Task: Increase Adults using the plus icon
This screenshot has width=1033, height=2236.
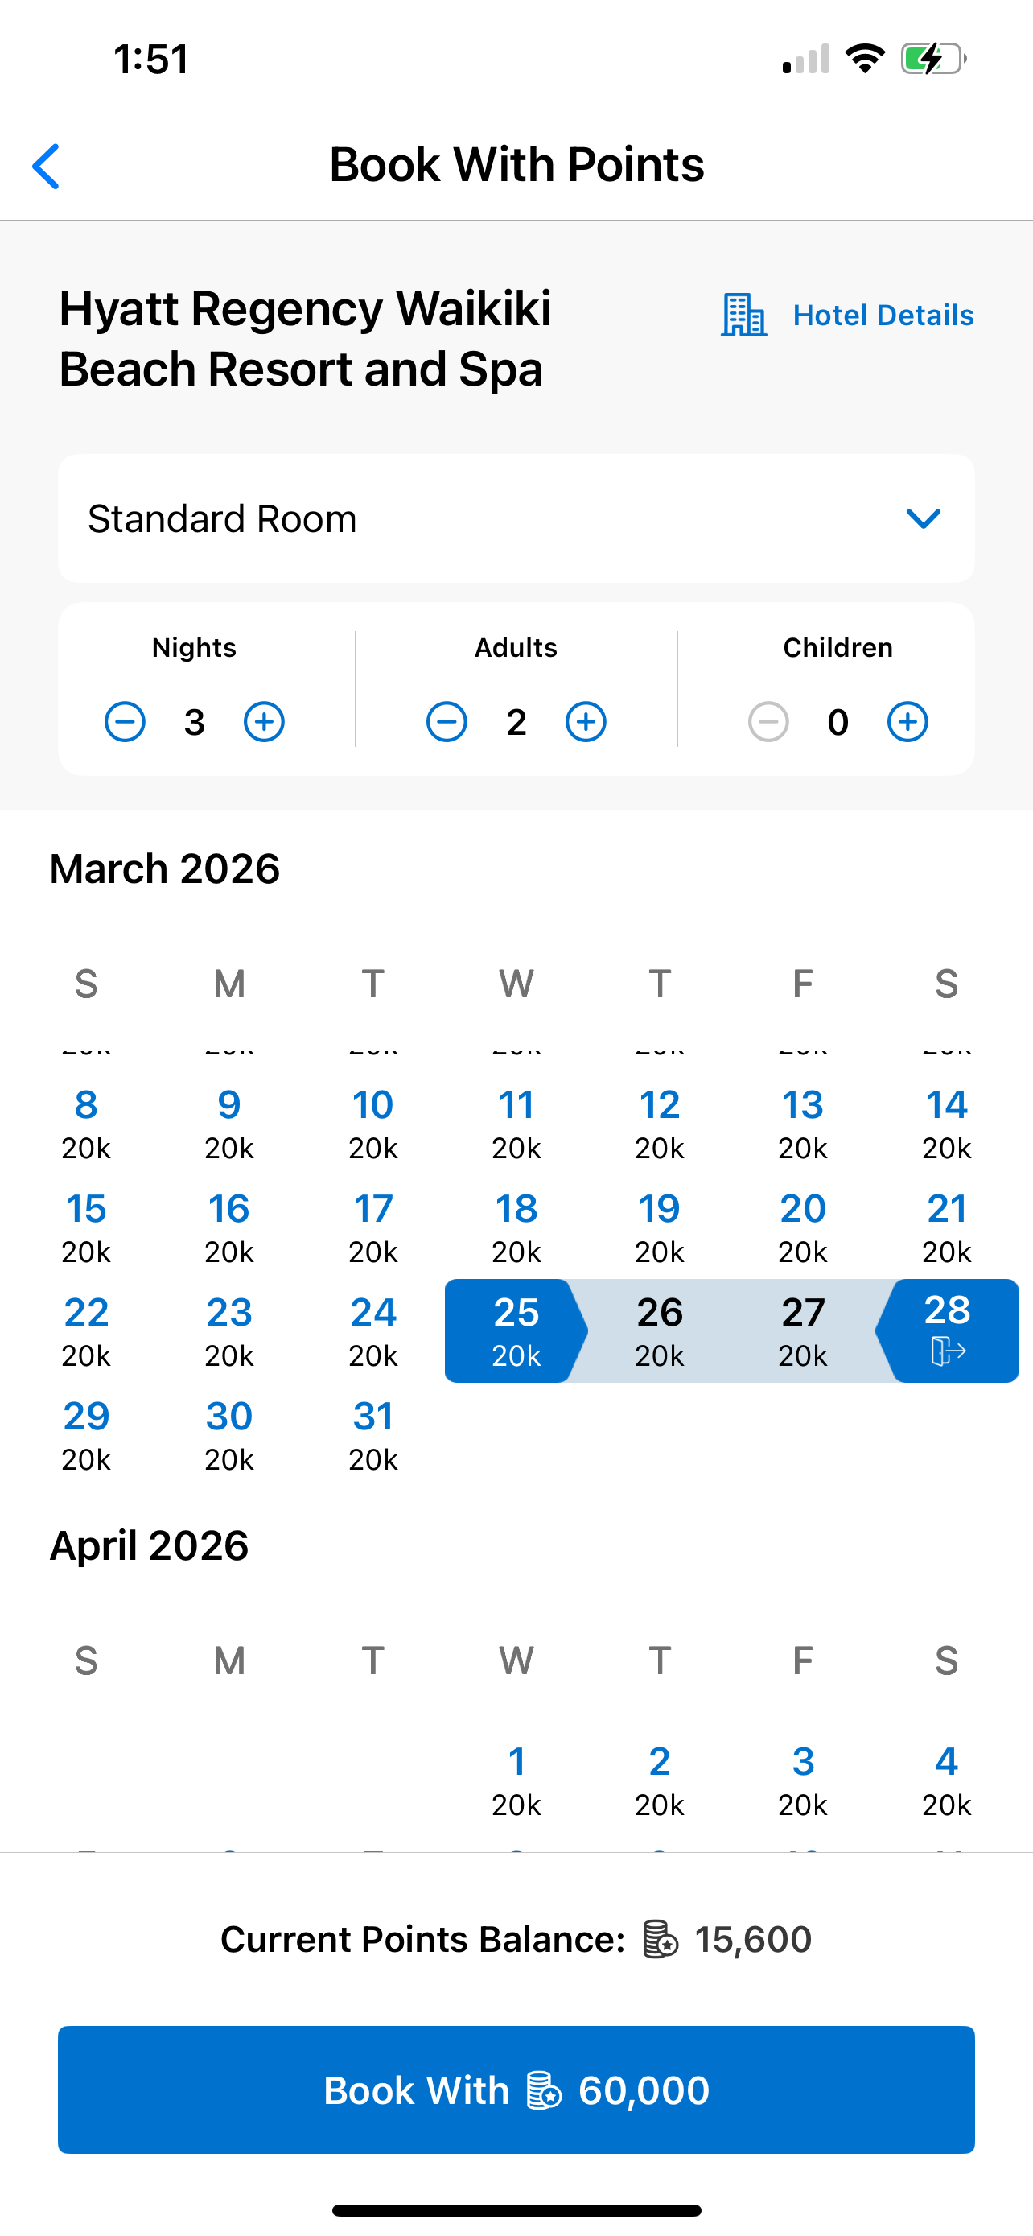Action: (586, 720)
